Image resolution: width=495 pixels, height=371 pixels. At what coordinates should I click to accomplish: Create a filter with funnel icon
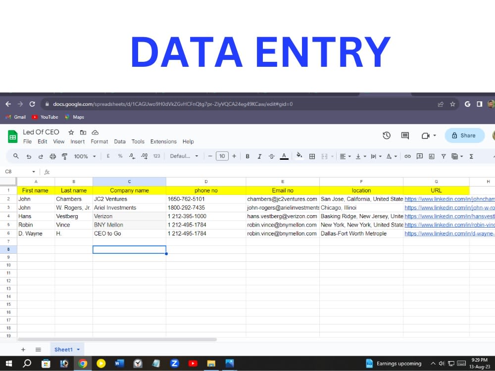click(x=444, y=156)
